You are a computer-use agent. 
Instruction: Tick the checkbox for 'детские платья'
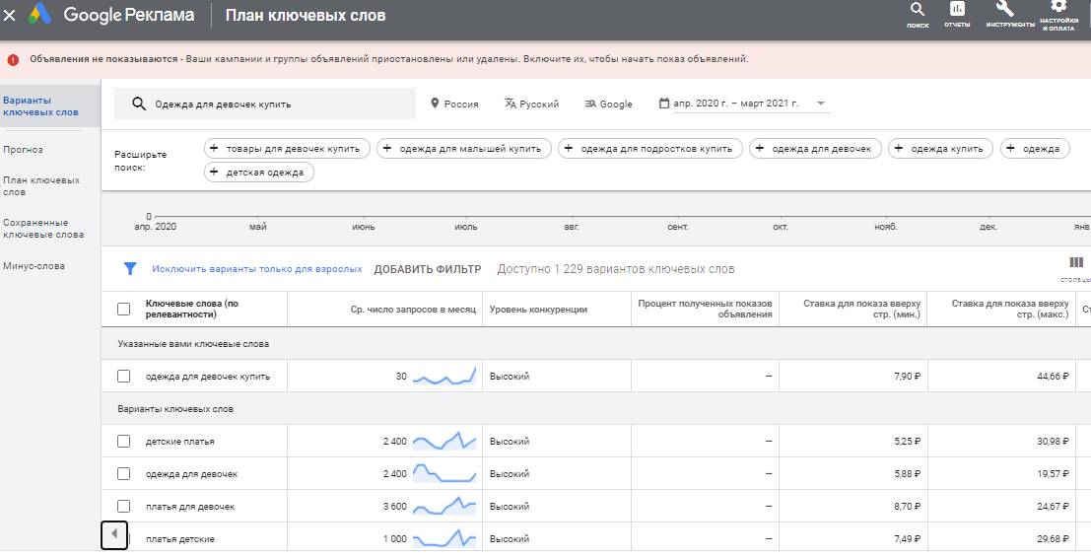[123, 441]
